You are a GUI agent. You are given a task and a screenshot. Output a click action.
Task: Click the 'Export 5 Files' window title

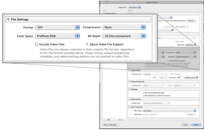[152, 2]
